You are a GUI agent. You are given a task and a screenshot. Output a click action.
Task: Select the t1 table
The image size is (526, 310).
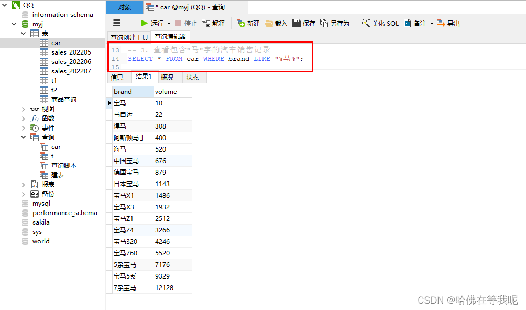tap(54, 81)
